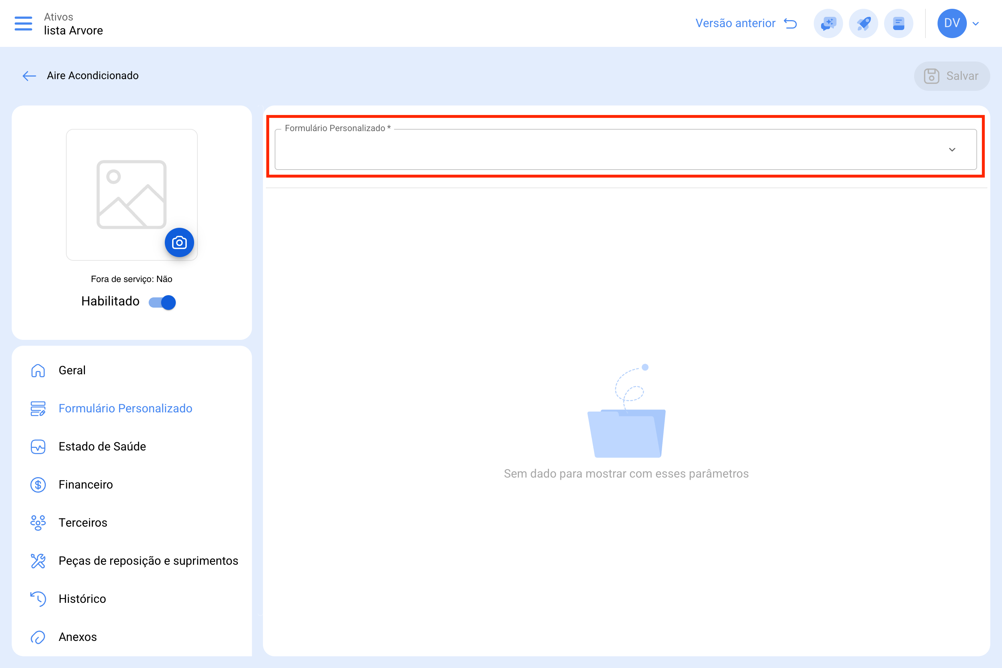The height and width of the screenshot is (668, 1002).
Task: Click the health pulse icon
Action: pyautogui.click(x=38, y=446)
